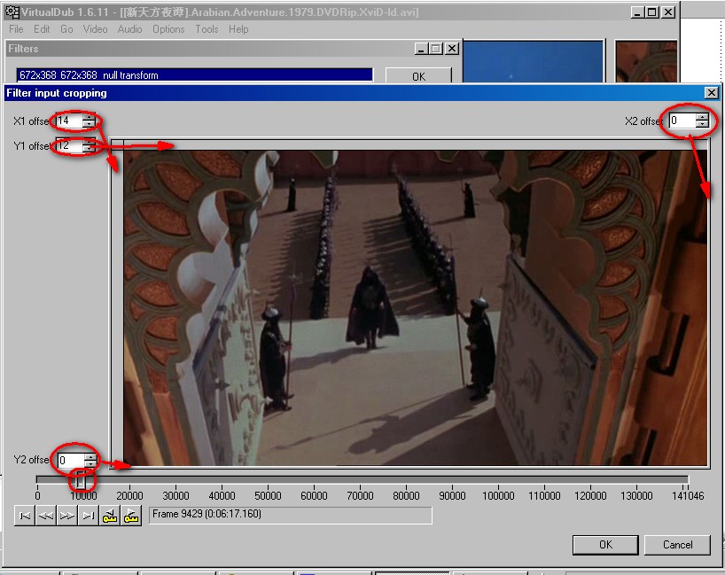Decrease the Y1 offset value
Image resolution: width=725 pixels, height=575 pixels.
point(89,148)
